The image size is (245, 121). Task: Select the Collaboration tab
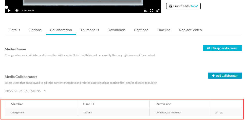[x=61, y=30]
